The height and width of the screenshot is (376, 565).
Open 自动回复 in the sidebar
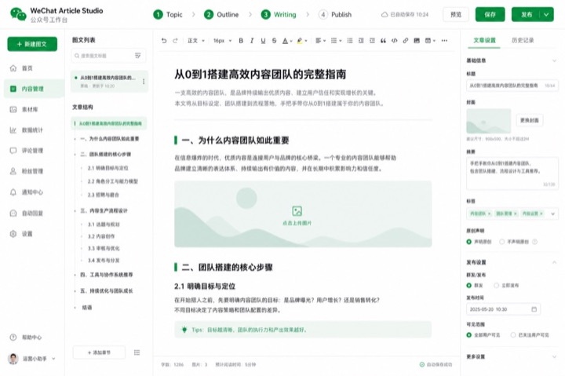coord(27,213)
